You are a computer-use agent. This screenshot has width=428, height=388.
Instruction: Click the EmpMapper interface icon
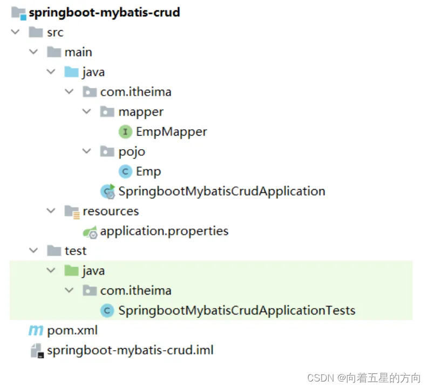(125, 132)
